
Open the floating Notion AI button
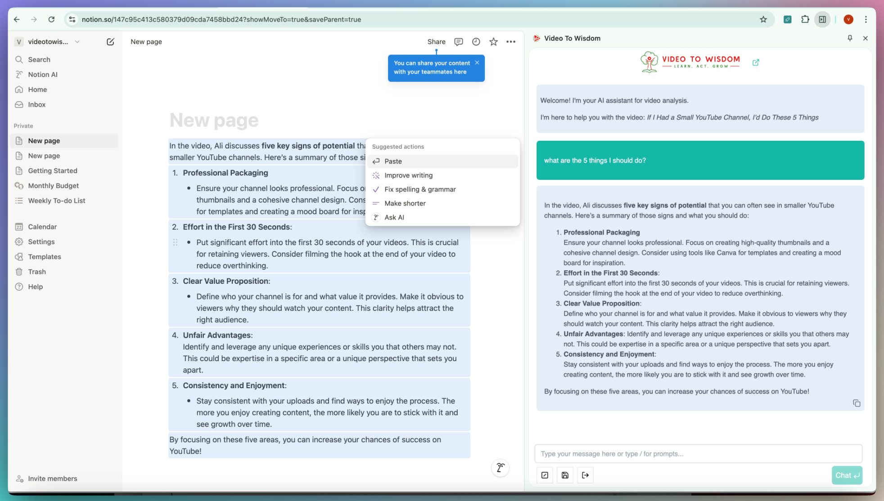pos(500,468)
